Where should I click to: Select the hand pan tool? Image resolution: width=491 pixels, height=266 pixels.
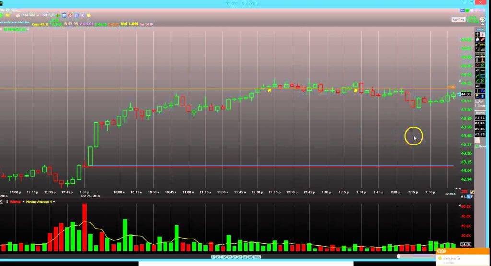click(478, 39)
